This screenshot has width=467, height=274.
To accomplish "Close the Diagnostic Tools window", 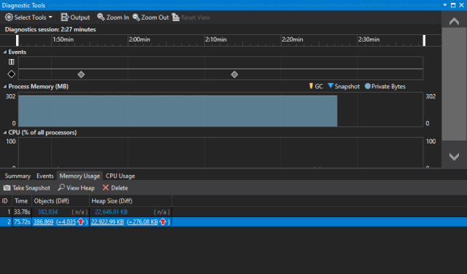I will [x=461, y=5].
